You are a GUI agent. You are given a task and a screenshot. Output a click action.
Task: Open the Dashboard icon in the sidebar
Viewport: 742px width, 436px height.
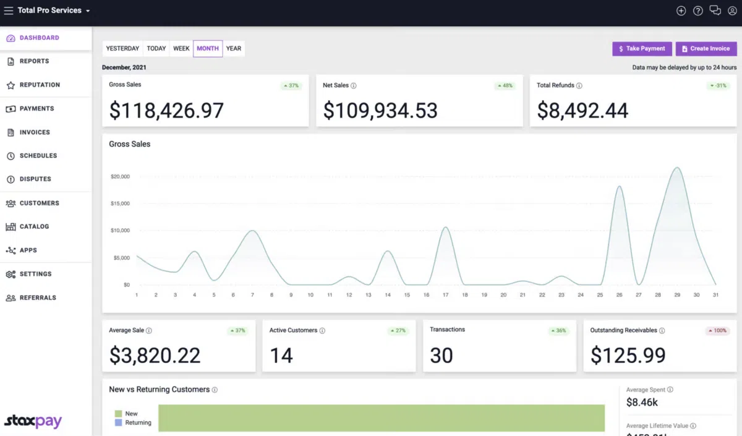coord(11,38)
